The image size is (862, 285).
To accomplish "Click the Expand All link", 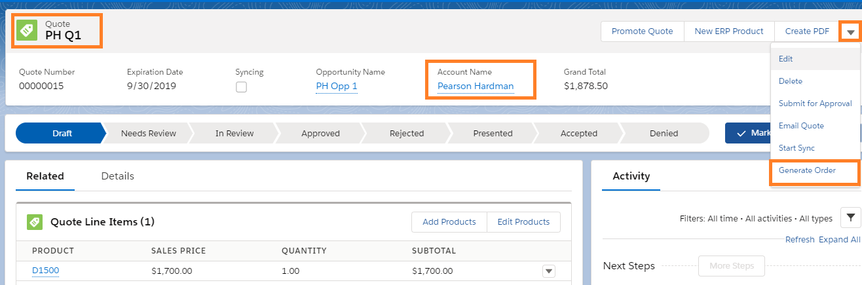I will [x=840, y=240].
